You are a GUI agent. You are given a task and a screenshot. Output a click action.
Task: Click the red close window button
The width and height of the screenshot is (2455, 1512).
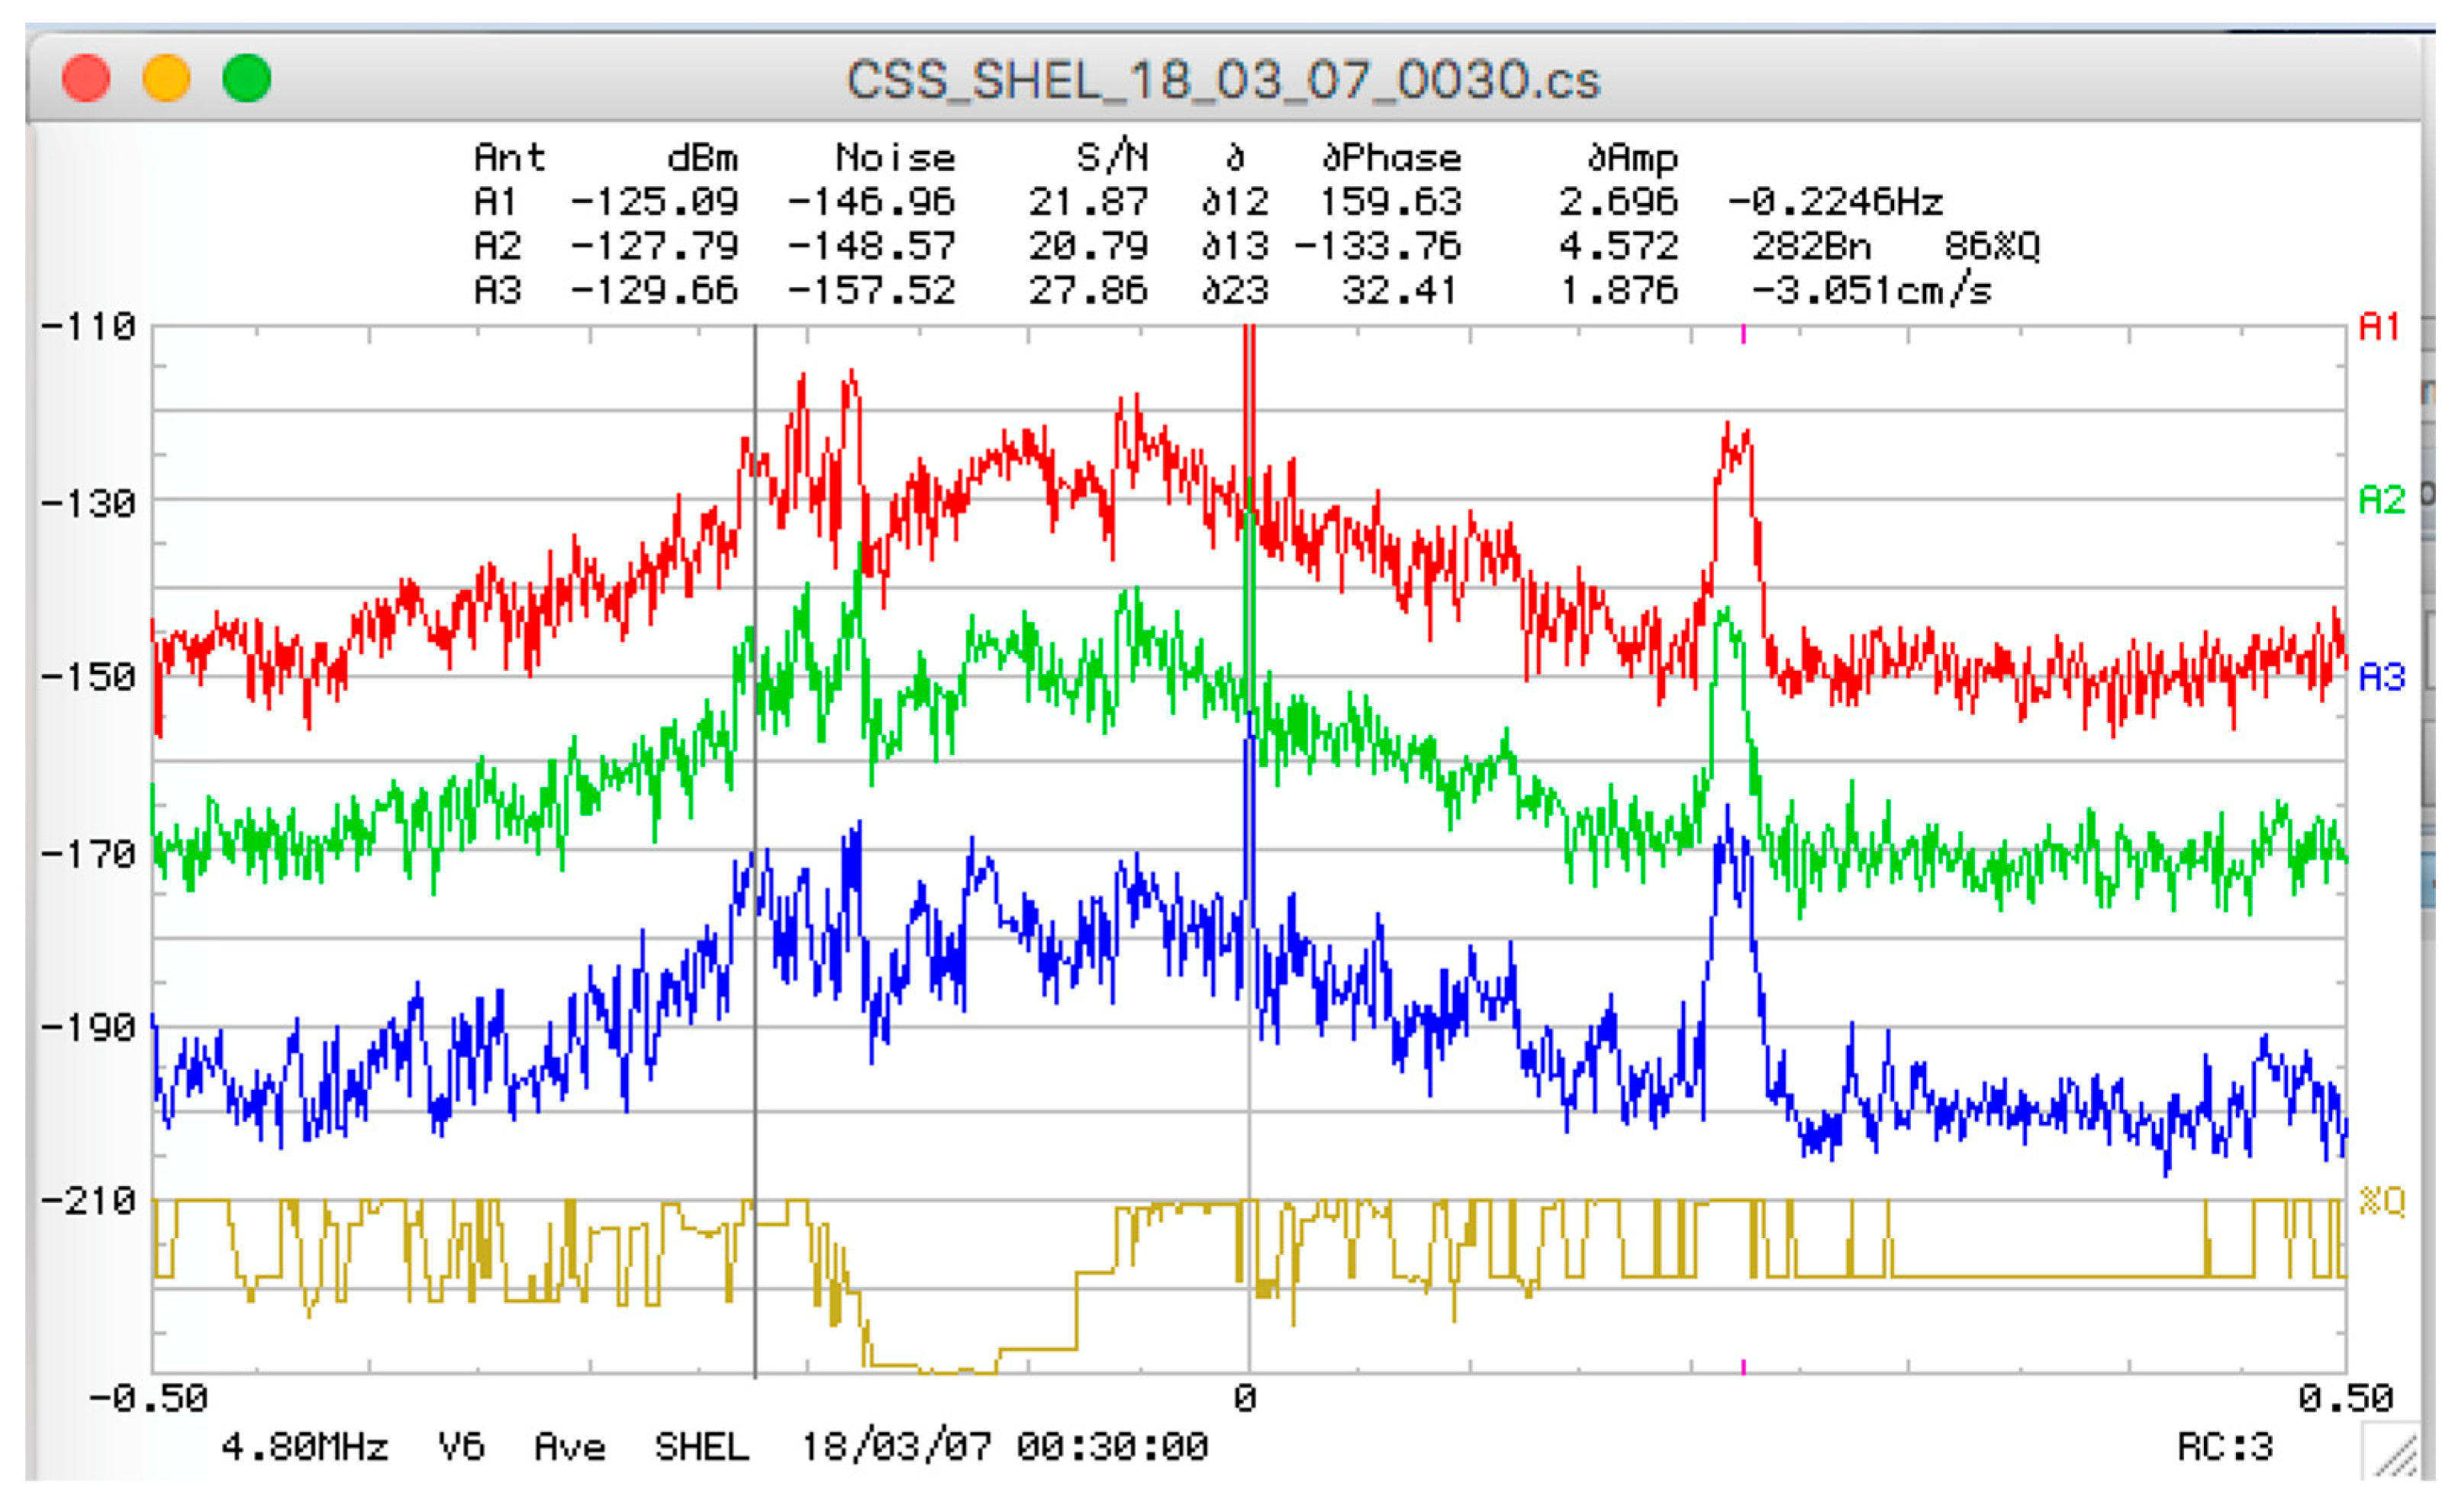86,78
